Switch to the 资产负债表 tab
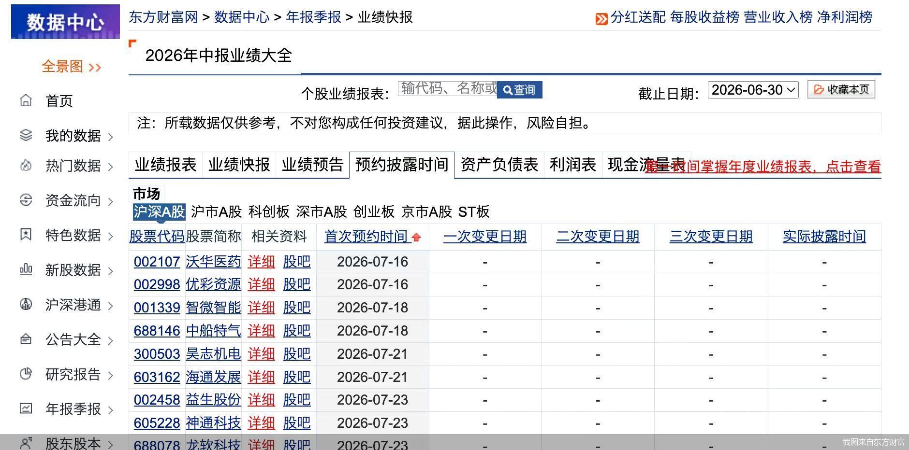The image size is (909, 450). [499, 165]
